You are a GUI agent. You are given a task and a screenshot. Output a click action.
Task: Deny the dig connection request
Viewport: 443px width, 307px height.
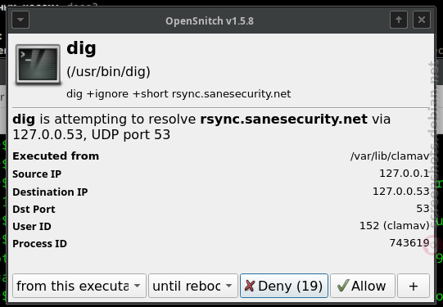pyautogui.click(x=284, y=286)
